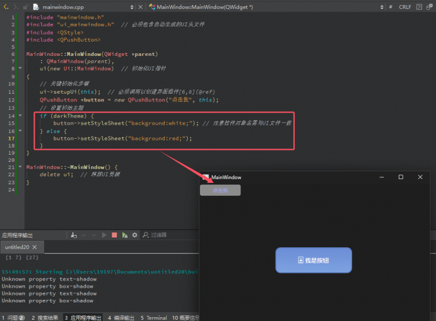Click the red Stop running program icon
Screen dimensions: 436x321
pyautogui.click(x=114, y=235)
